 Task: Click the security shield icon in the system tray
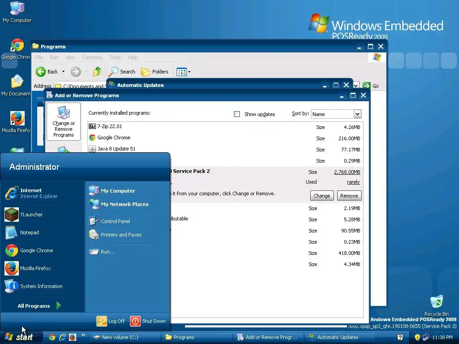coord(417,337)
